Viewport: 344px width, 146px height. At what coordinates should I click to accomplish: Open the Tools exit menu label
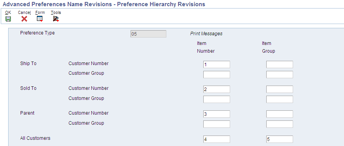click(56, 13)
